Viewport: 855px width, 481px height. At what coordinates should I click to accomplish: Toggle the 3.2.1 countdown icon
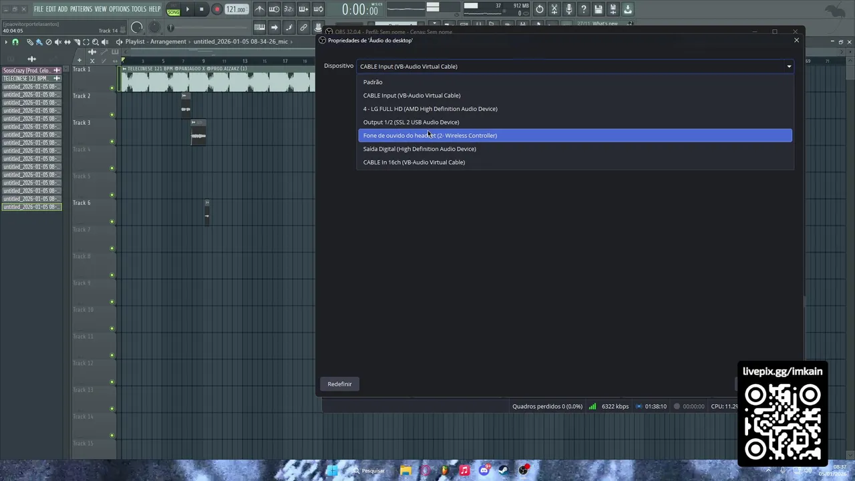pos(289,9)
